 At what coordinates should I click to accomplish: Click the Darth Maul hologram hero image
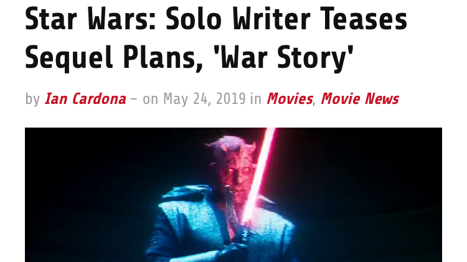click(x=233, y=195)
